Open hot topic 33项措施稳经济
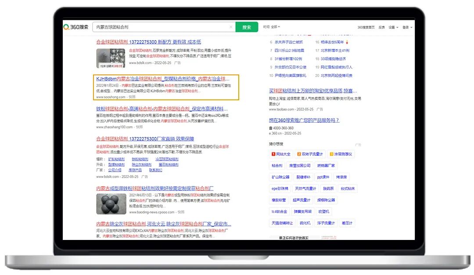The width and height of the screenshot is (474, 275). 333,59
